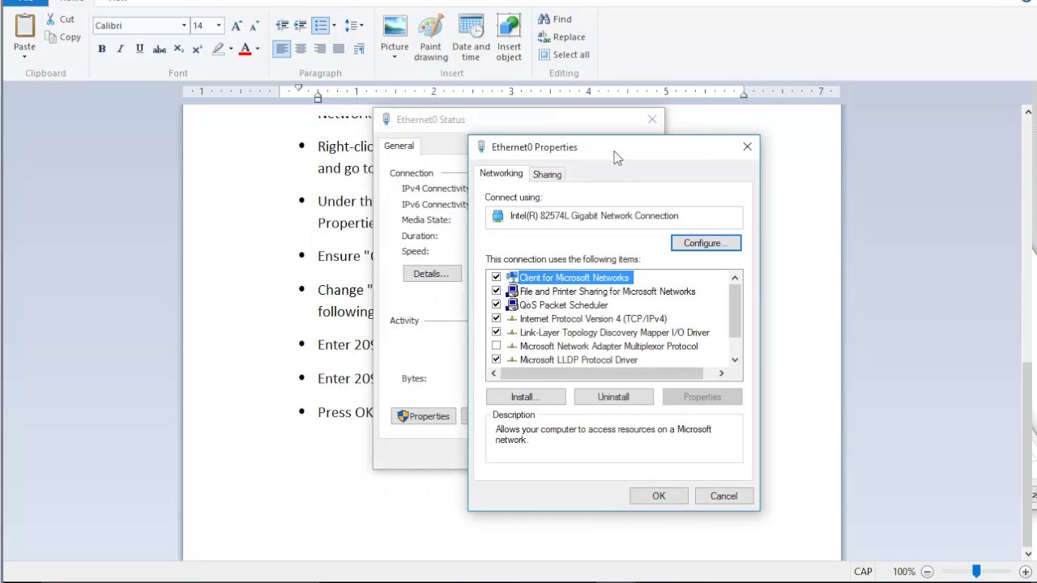
Task: Open Replace in the Editing group
Action: tap(561, 36)
